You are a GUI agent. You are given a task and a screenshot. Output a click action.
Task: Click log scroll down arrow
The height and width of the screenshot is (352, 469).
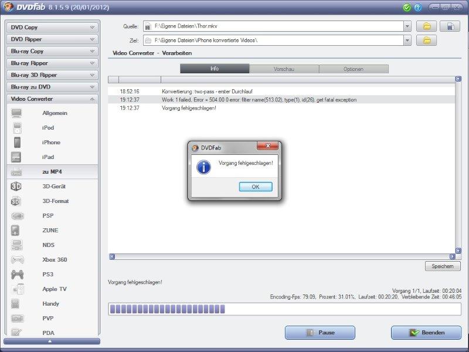pos(458,251)
